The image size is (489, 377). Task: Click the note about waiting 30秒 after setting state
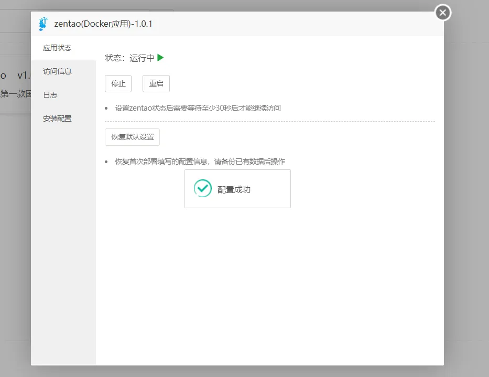click(x=198, y=109)
